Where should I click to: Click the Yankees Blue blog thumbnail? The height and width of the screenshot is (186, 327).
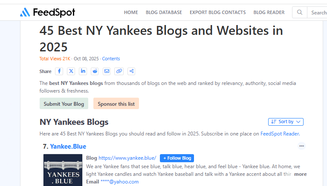[x=63, y=171]
